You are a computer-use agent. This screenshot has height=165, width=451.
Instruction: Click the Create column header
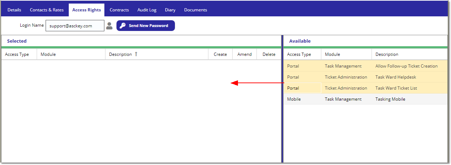pos(220,54)
